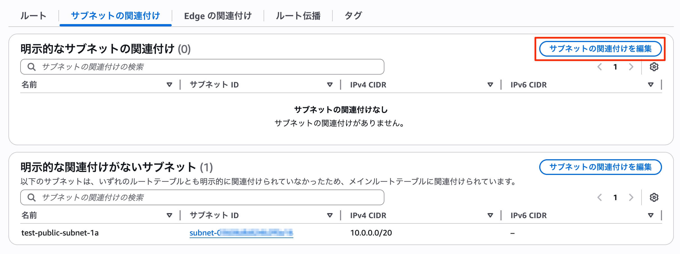Open preferences gear for explicit subnet associations table

tap(654, 67)
